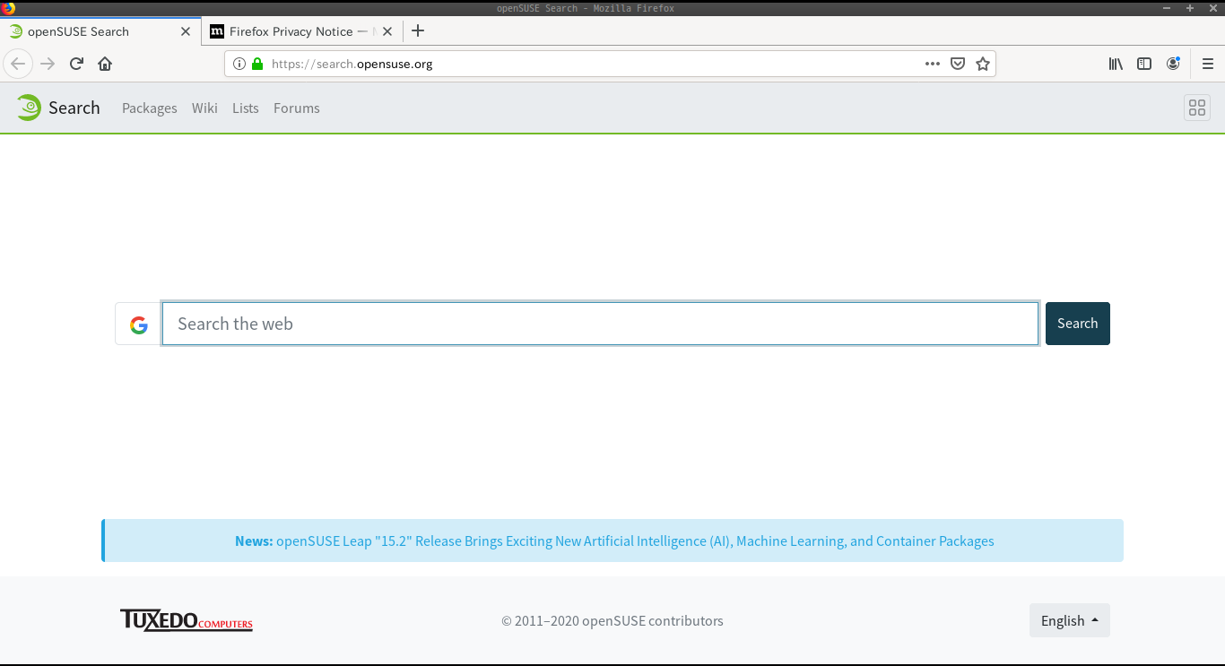Minimize the Firefox window
This screenshot has width=1225, height=666.
tap(1168, 8)
